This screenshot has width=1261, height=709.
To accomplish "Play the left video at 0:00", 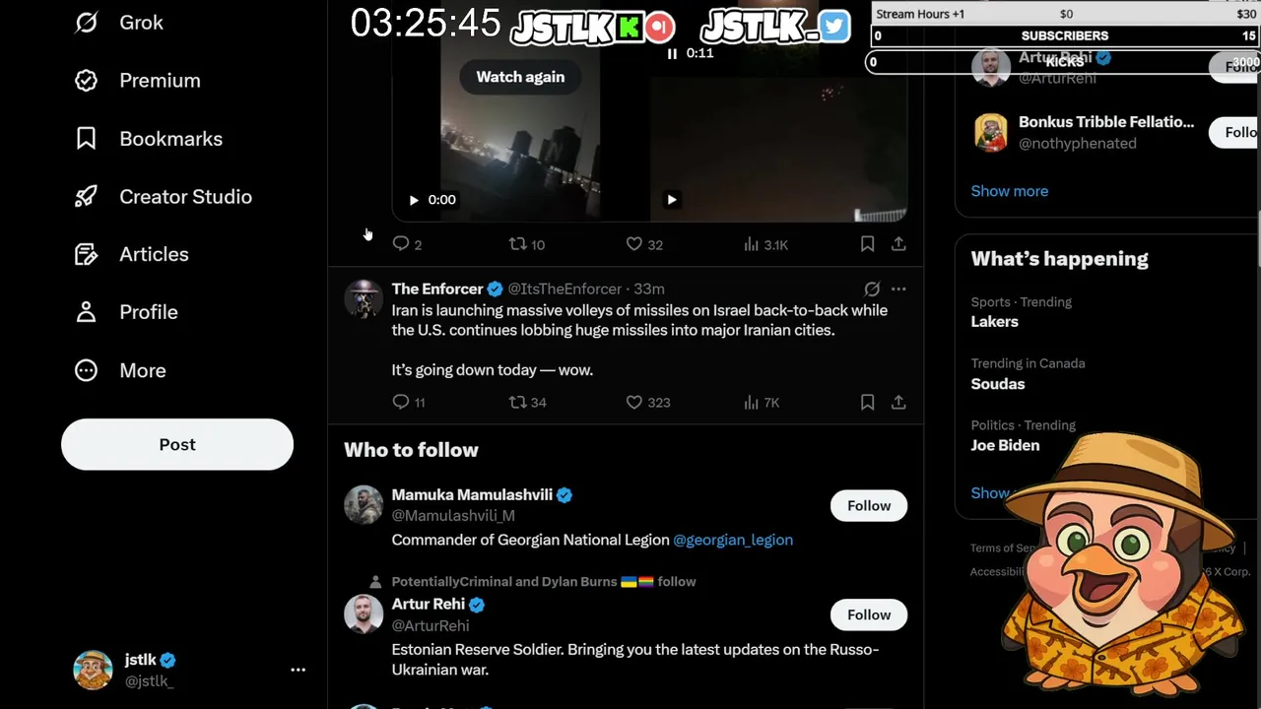I will point(414,200).
